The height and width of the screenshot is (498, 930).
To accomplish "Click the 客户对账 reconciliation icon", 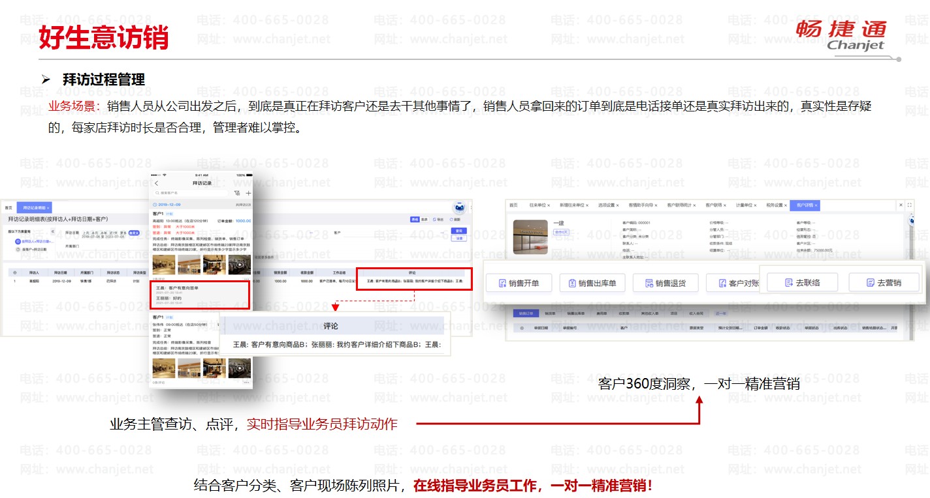I will [722, 283].
